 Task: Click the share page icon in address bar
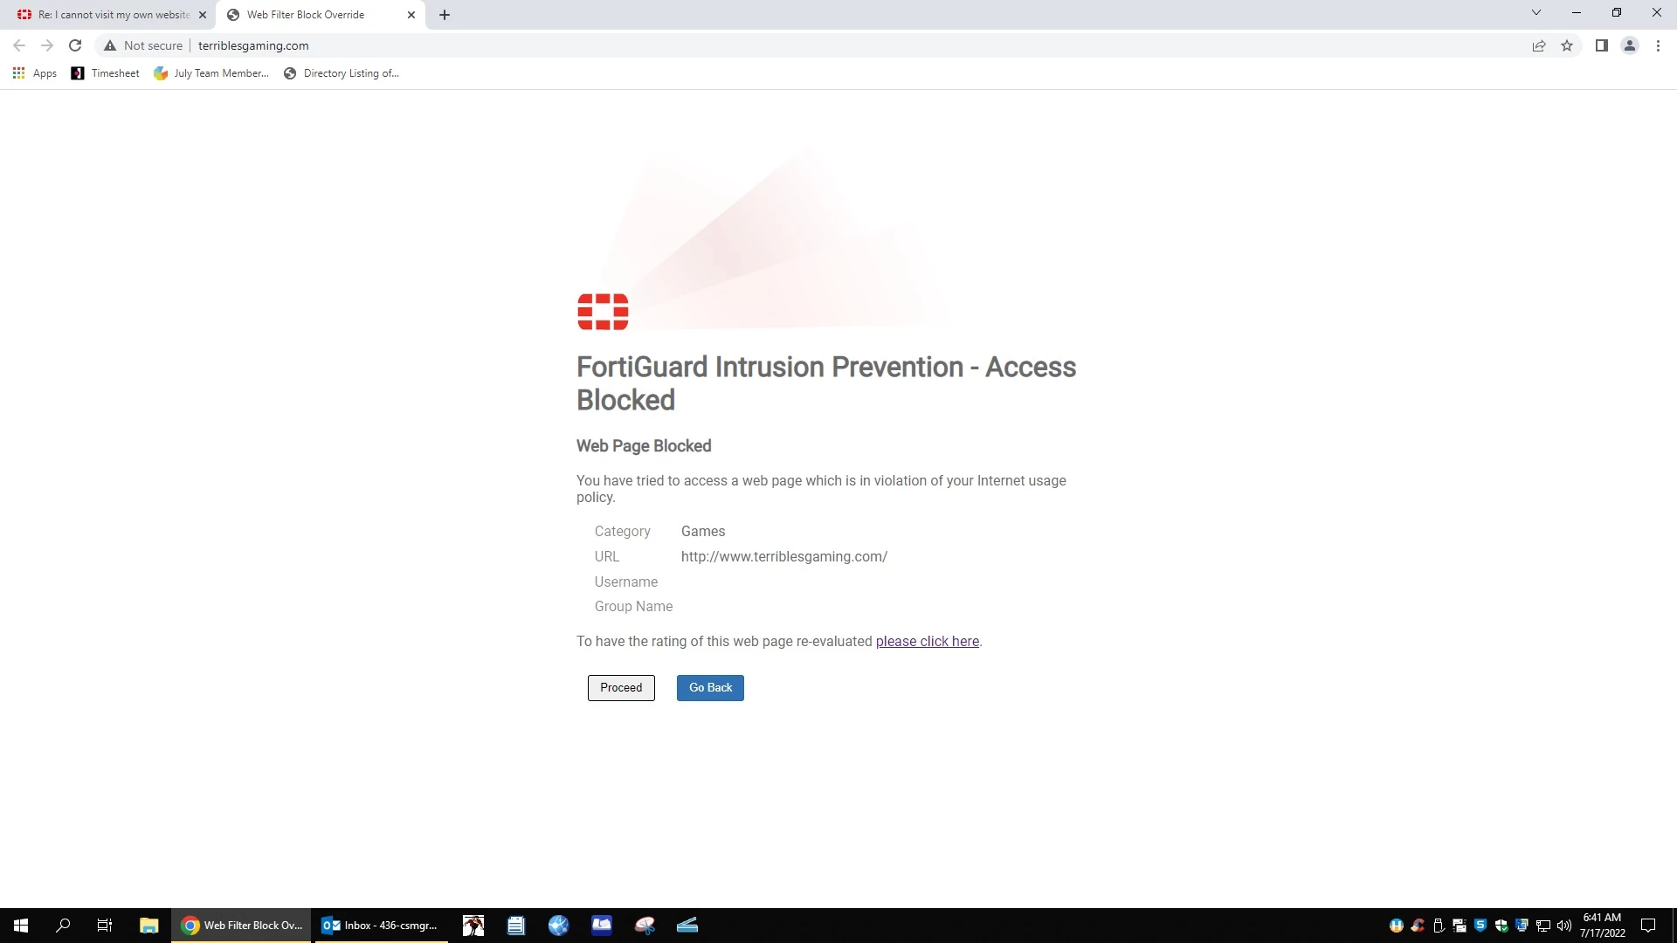(x=1539, y=45)
